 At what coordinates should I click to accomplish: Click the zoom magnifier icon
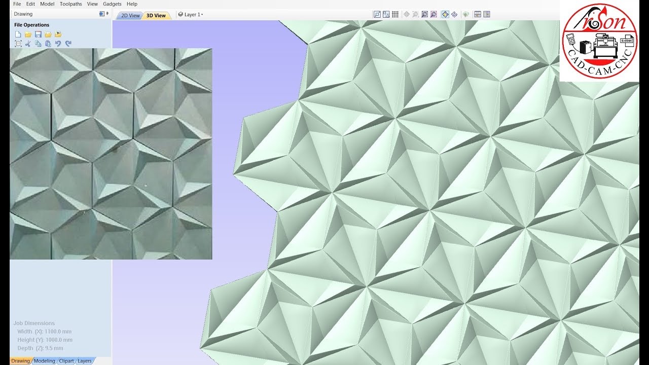click(415, 14)
